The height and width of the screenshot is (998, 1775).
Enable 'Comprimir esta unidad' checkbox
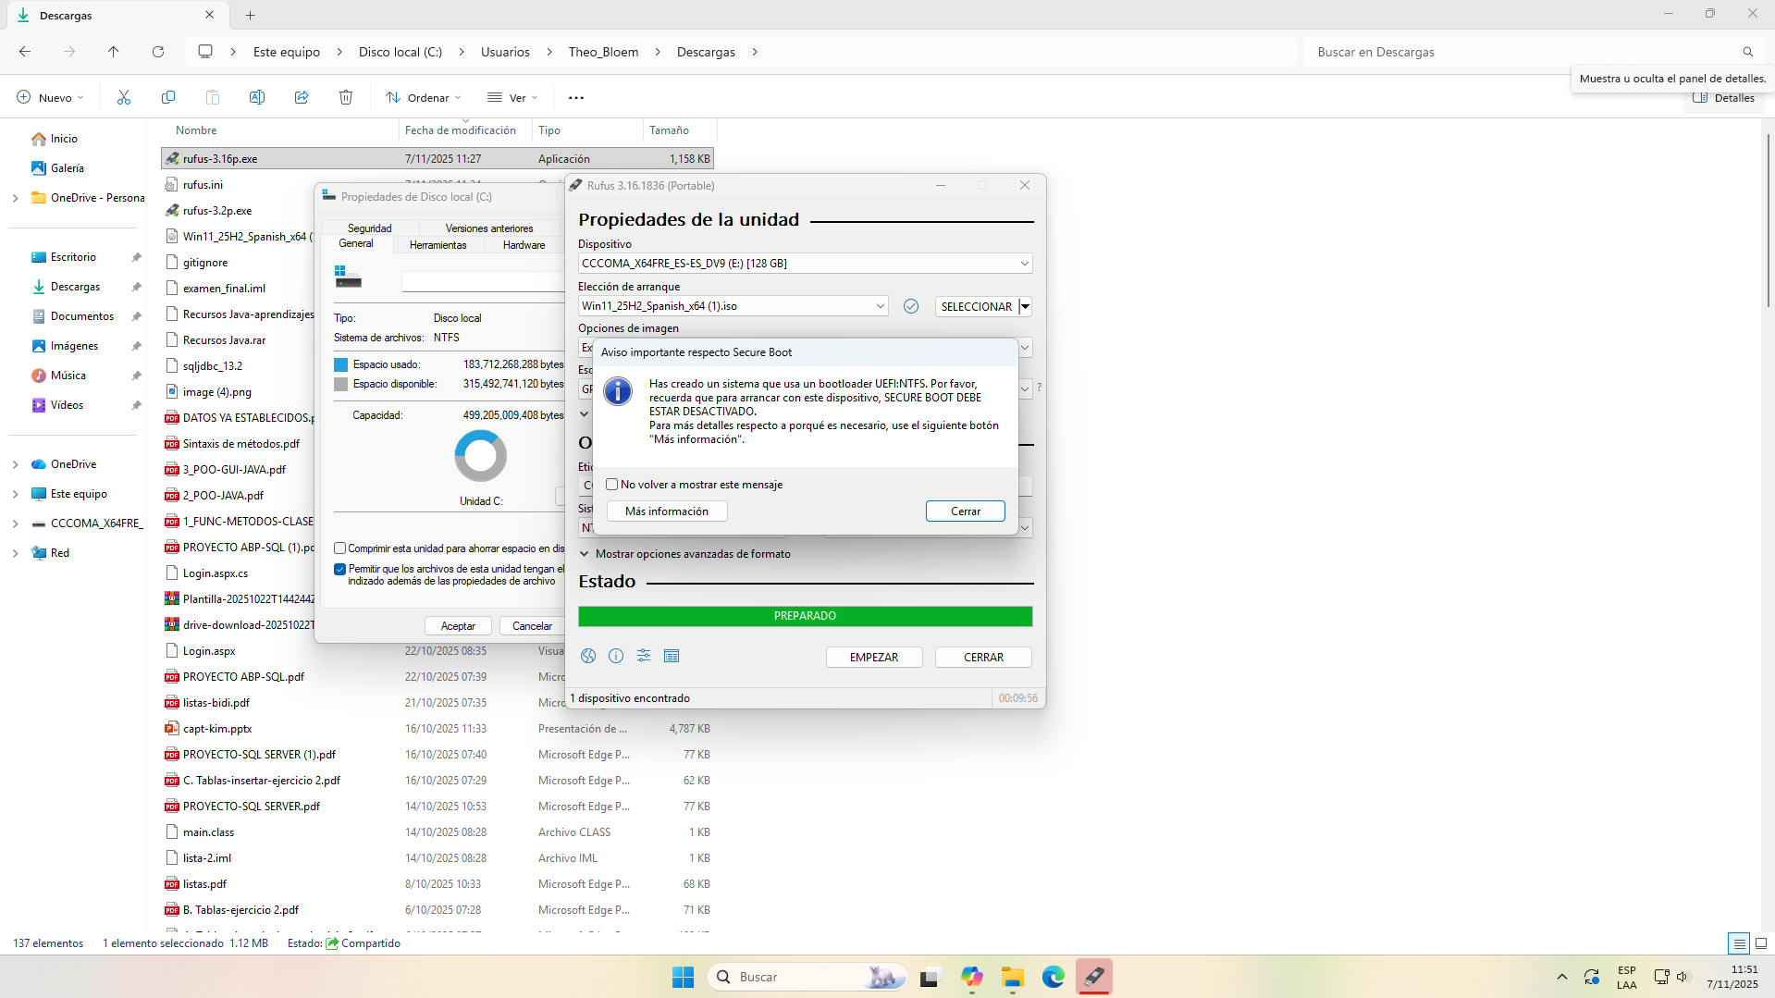coord(340,548)
